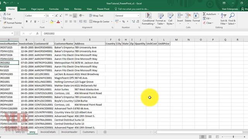
Task: Click the Insert Function fx icon
Action: click(x=37, y=34)
